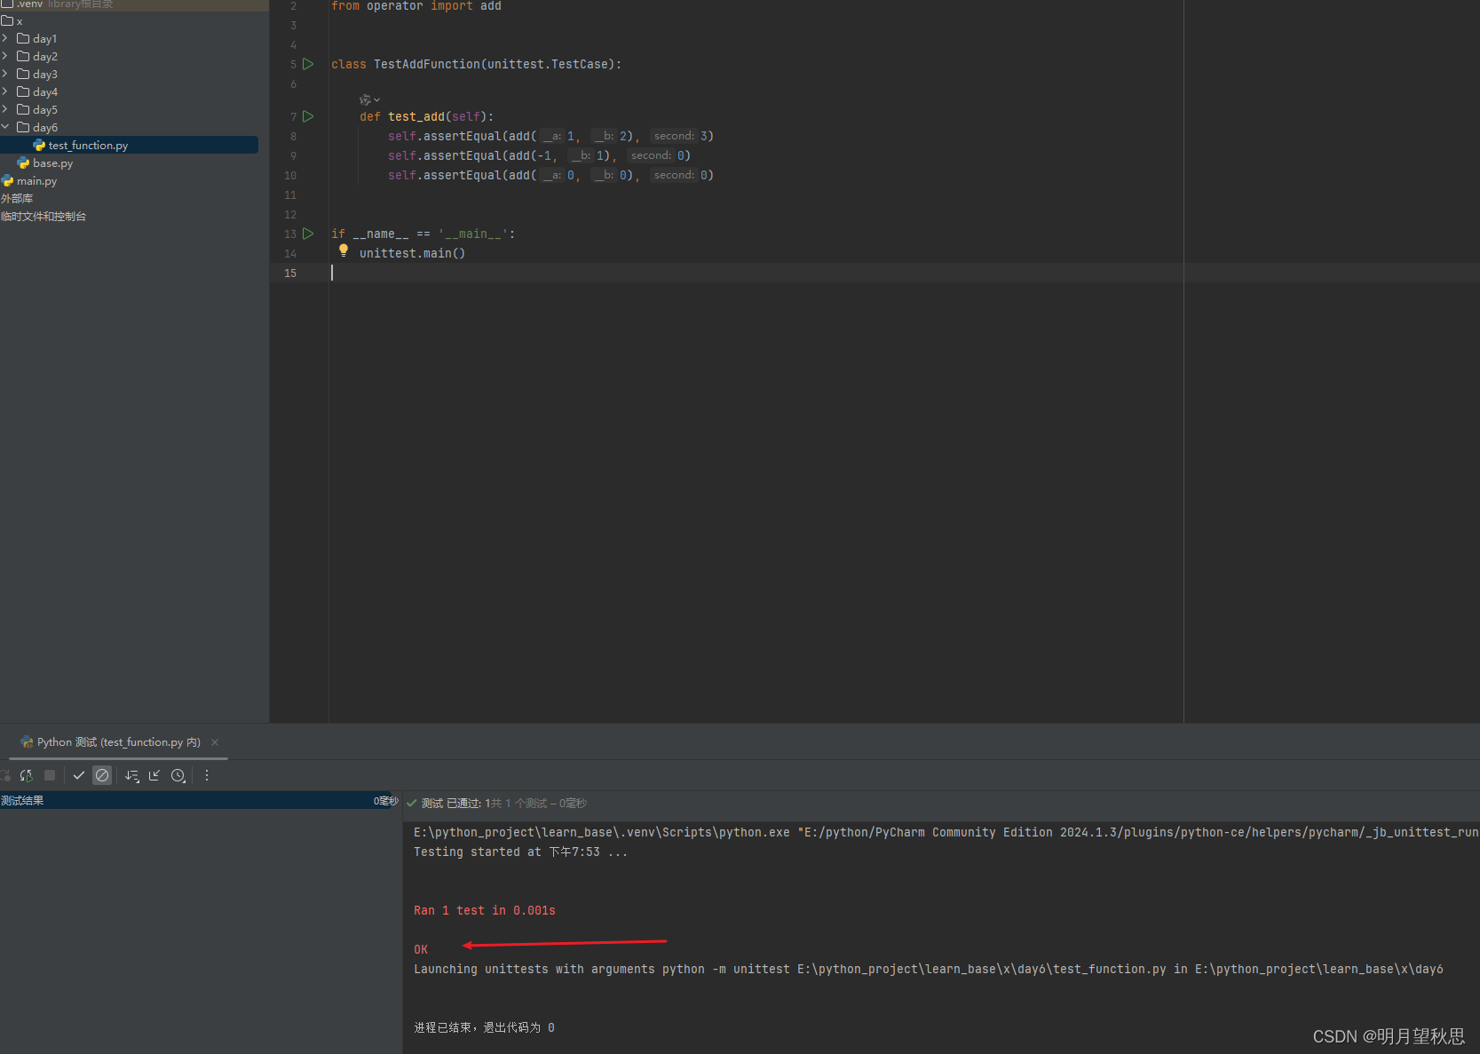Click the x root folder icon
1480x1054 pixels.
[x=7, y=20]
